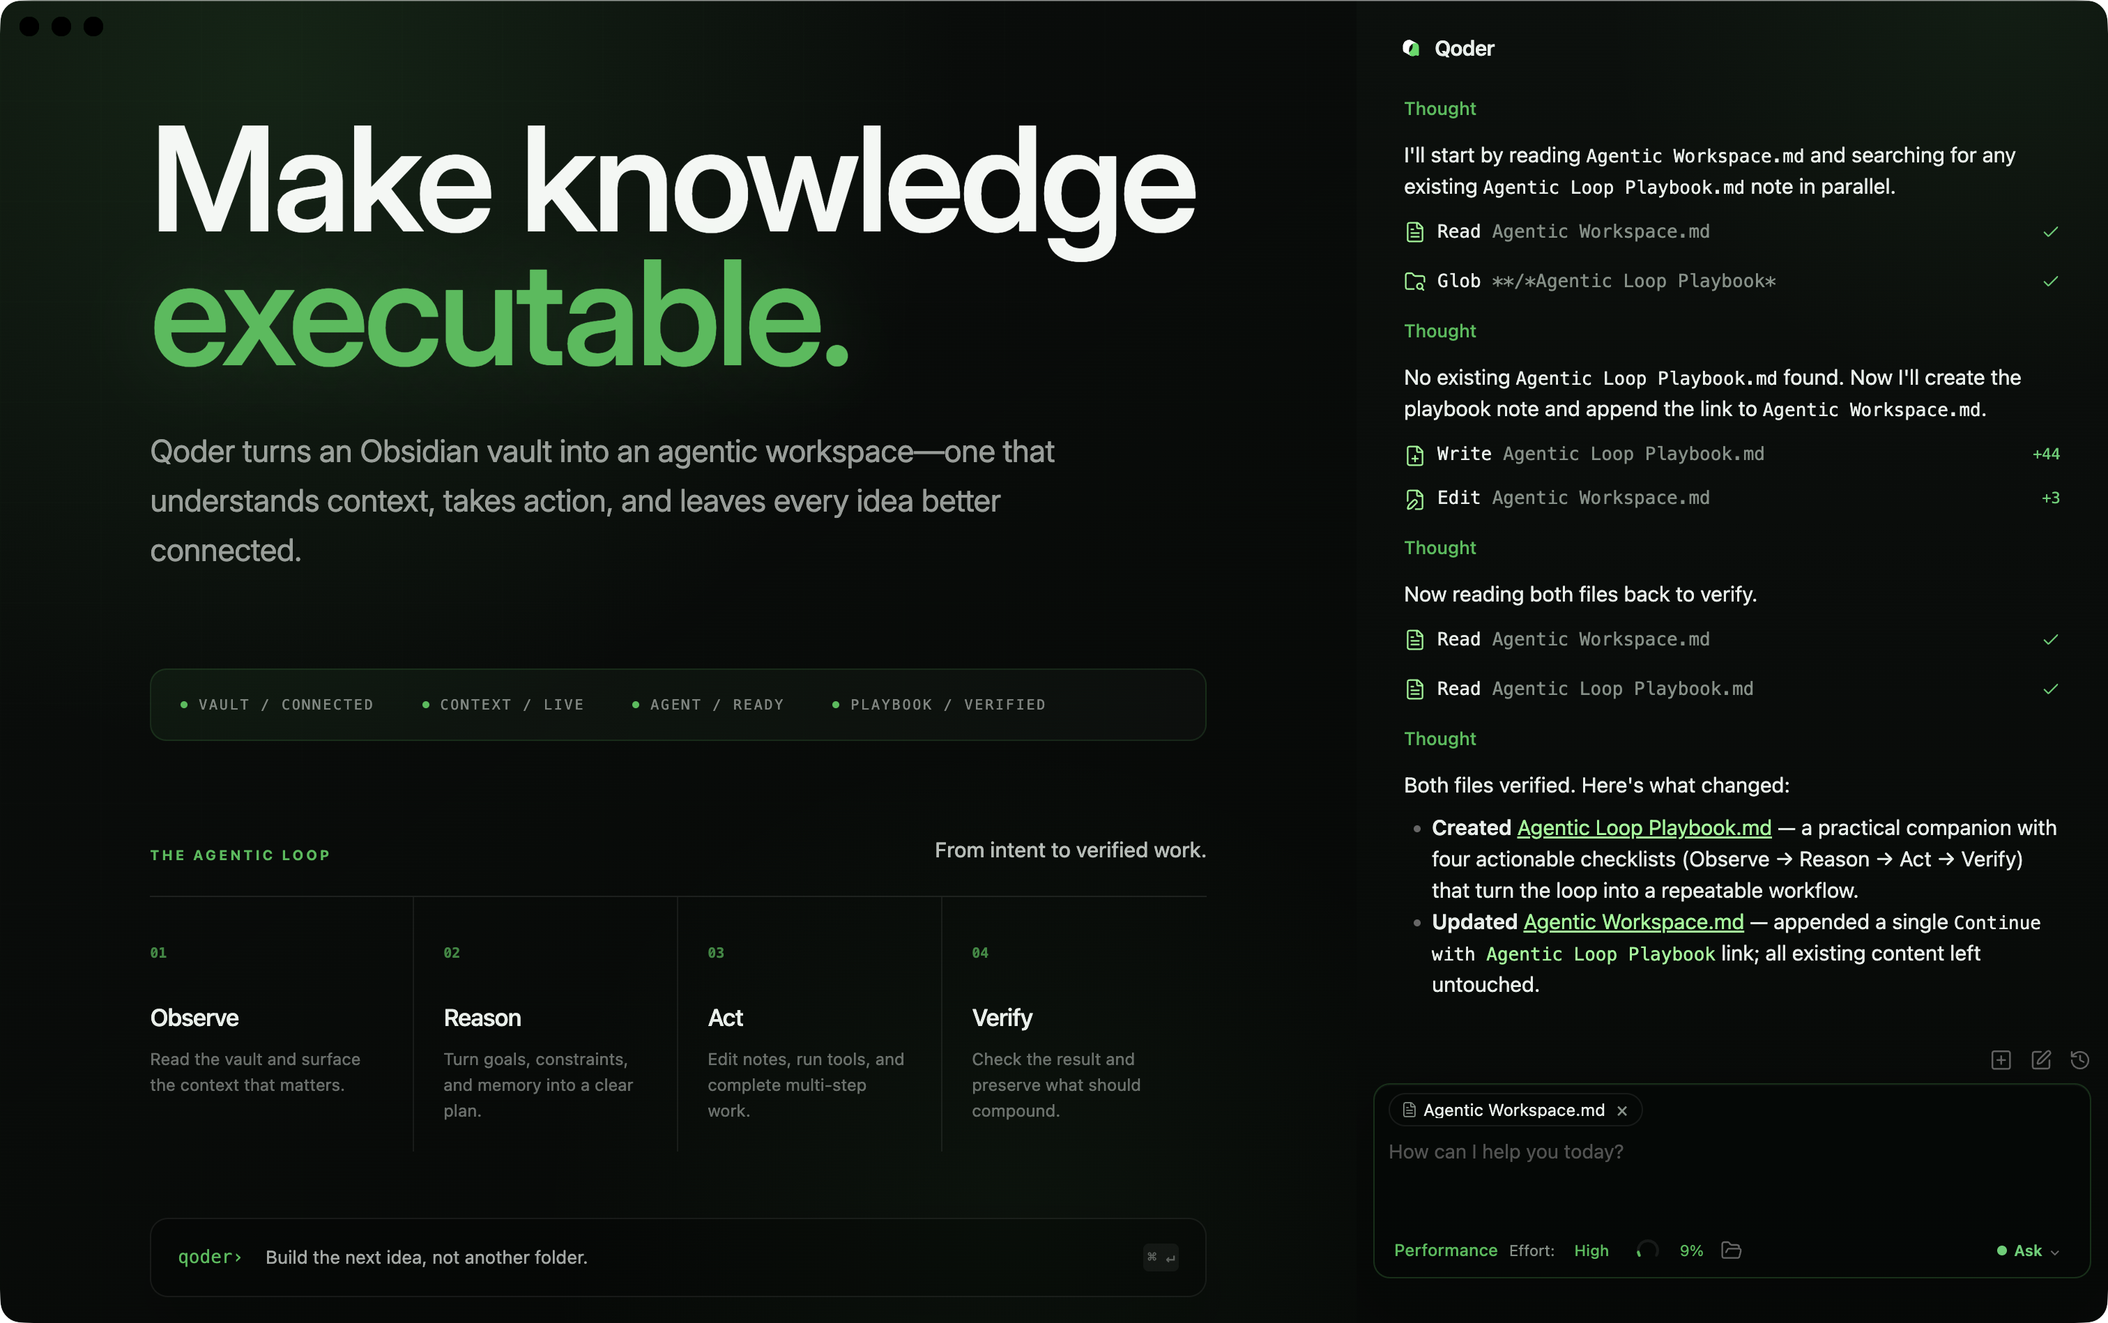Click the Qoder logo icon in the chat panel

point(1411,48)
